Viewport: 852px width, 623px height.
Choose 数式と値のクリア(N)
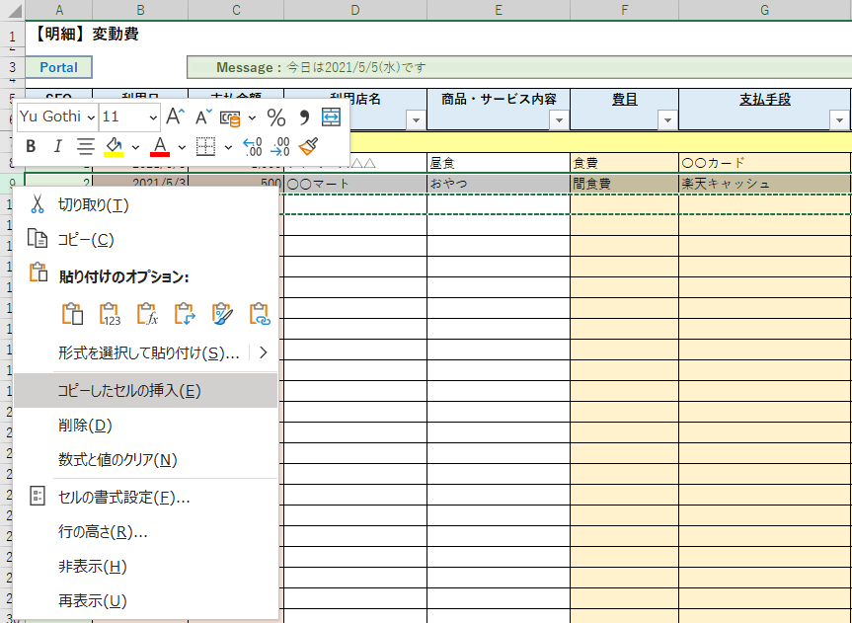click(146, 460)
